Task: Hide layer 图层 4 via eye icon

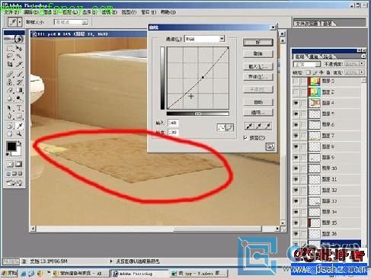Action: point(296,103)
